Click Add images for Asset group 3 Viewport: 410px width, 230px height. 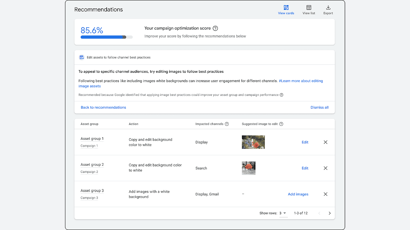[x=298, y=194]
